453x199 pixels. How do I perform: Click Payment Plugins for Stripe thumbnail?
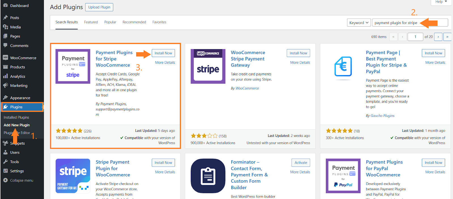[73, 66]
